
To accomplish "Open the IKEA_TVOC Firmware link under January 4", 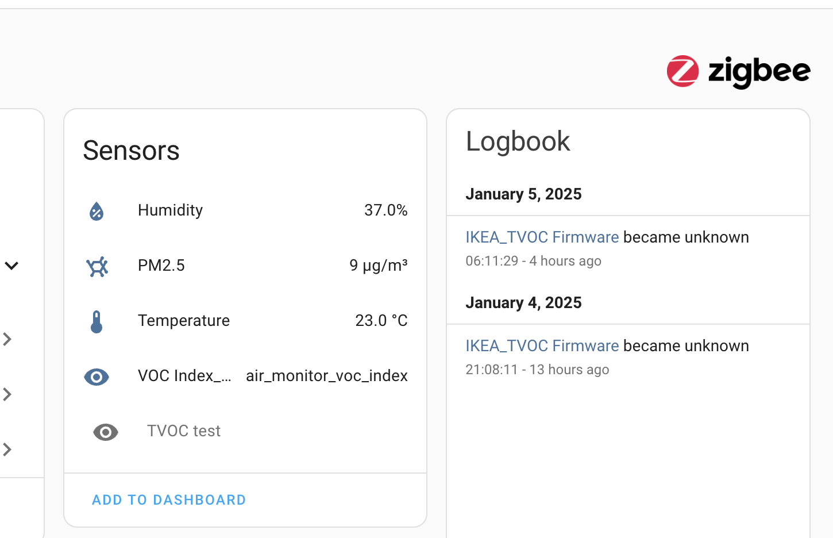I will (542, 346).
